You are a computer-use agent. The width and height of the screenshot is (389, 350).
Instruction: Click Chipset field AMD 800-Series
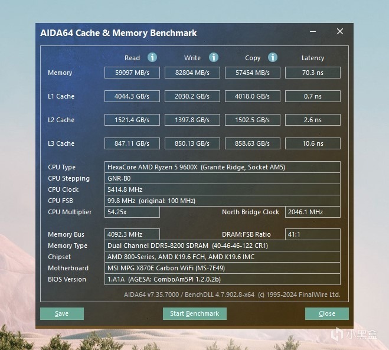(223, 257)
